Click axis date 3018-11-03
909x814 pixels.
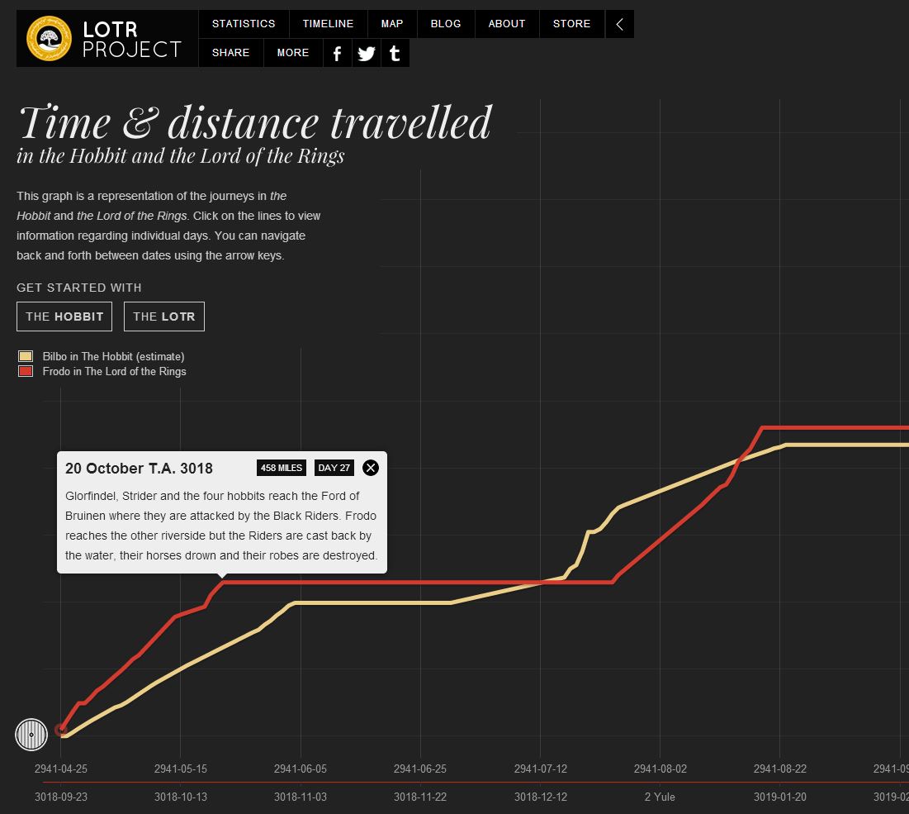tap(301, 797)
